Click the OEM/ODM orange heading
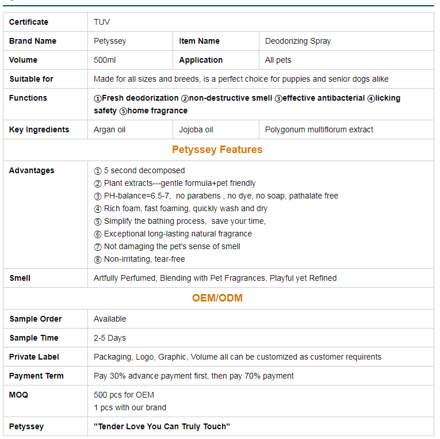440x439 pixels. click(x=217, y=298)
